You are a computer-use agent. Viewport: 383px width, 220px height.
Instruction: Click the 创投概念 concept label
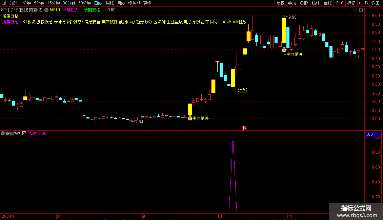44,22
